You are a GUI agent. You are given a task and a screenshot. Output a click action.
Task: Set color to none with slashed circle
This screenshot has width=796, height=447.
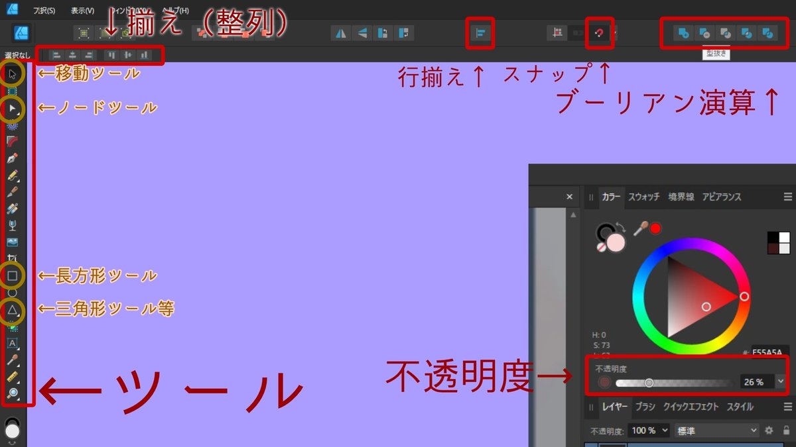602,246
